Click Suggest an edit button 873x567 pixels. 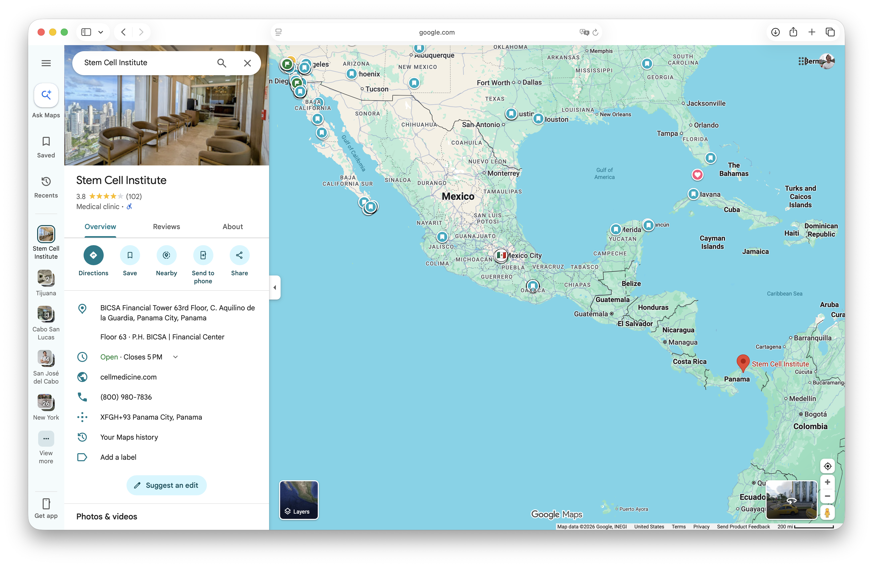click(x=166, y=485)
